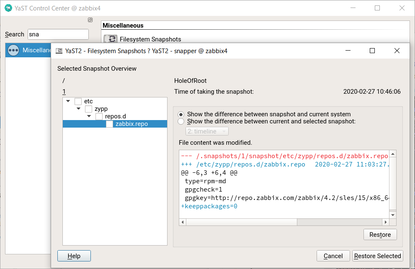415x269 pixels.
Task: Maximize the YaST Control Center window
Action: tap(377, 8)
